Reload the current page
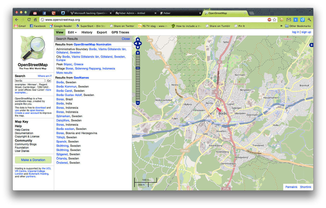 coord(29,20)
